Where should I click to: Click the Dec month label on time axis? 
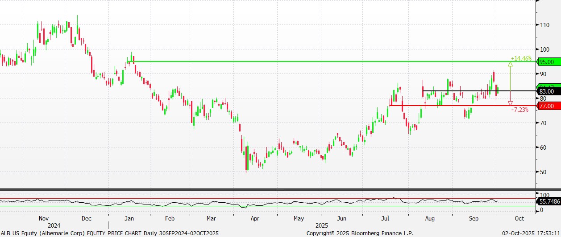[87, 219]
